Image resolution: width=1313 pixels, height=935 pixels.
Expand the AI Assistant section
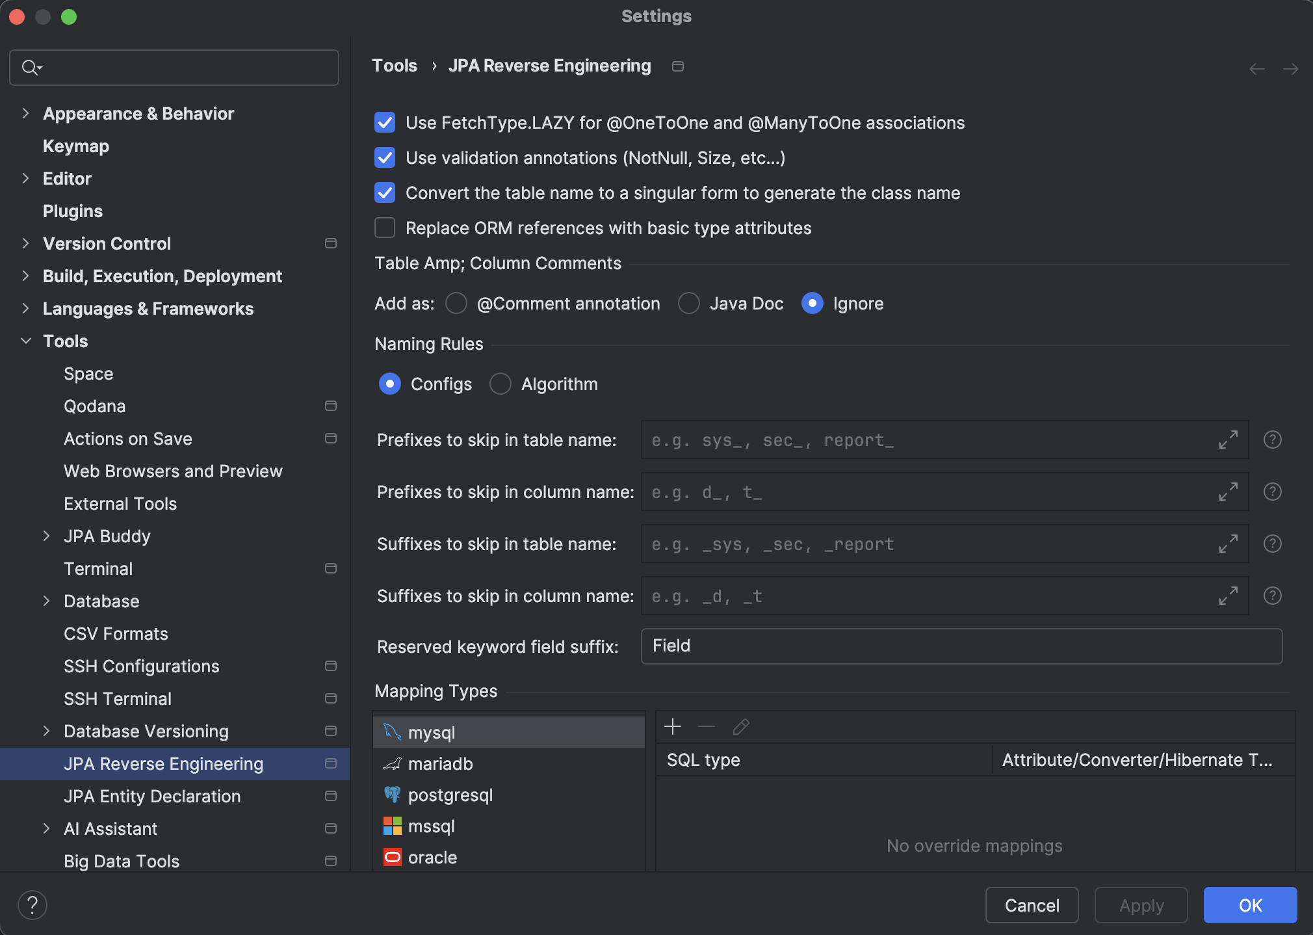(x=47, y=828)
